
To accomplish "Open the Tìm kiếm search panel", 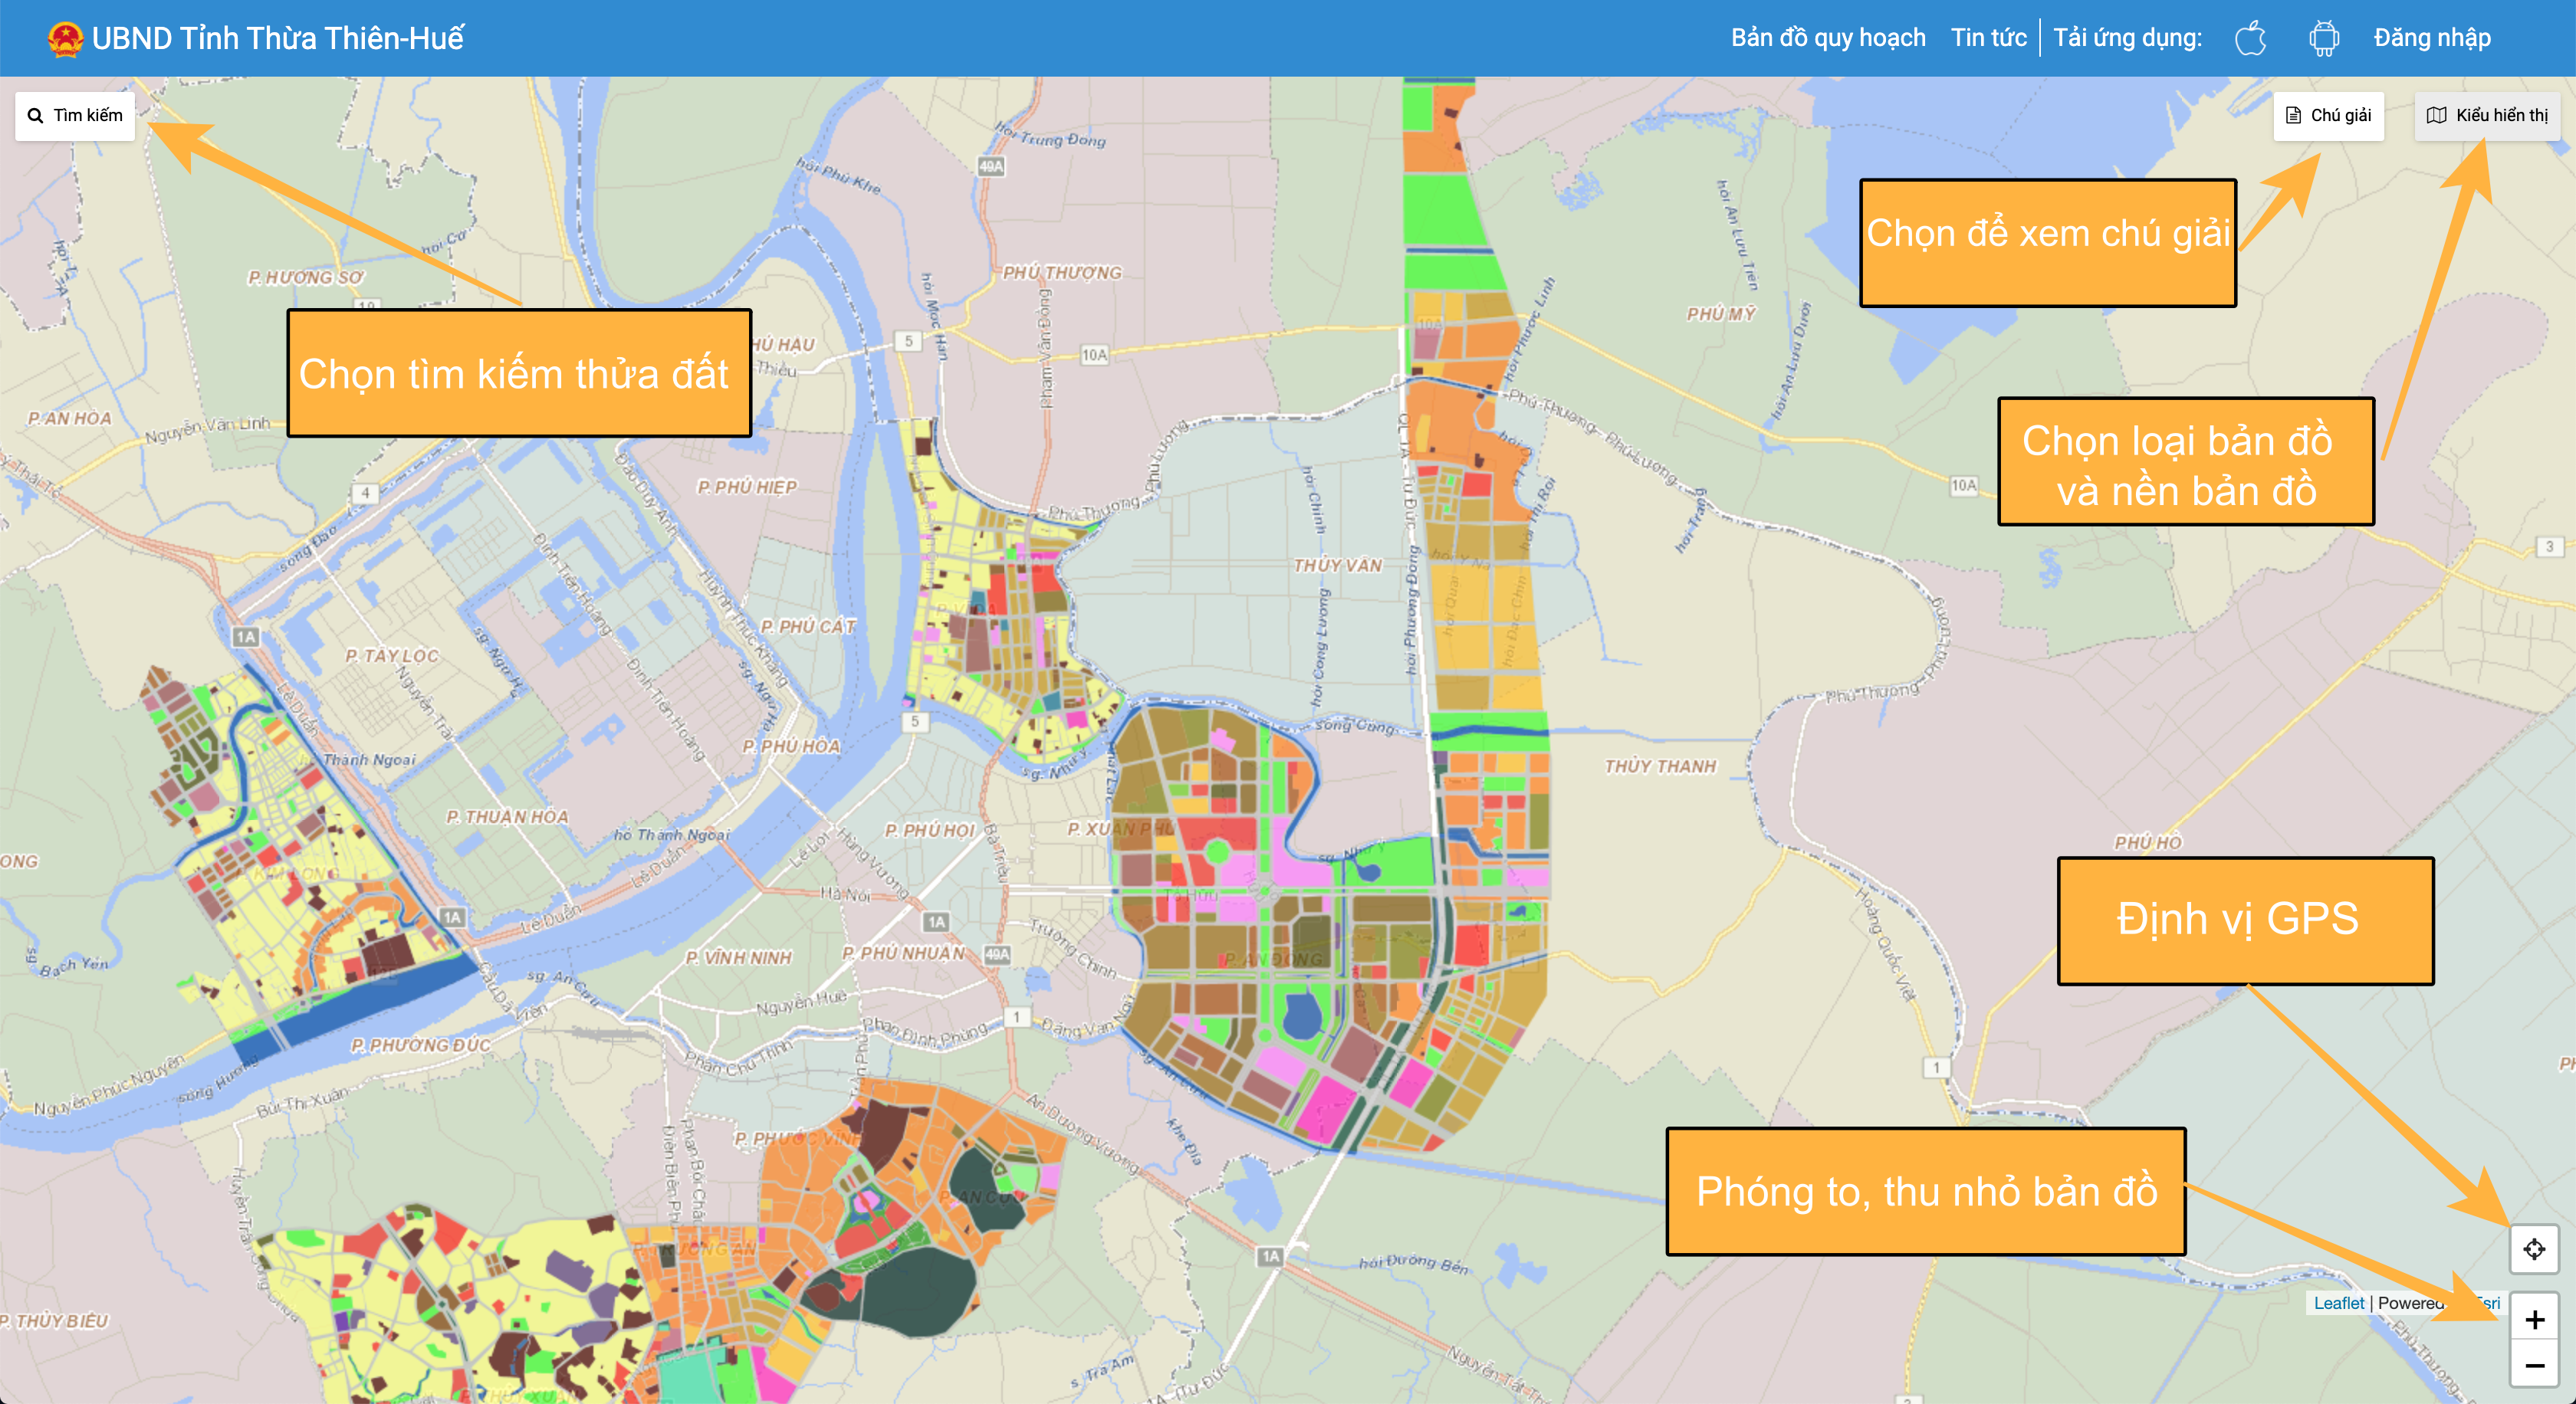I will click(x=75, y=116).
